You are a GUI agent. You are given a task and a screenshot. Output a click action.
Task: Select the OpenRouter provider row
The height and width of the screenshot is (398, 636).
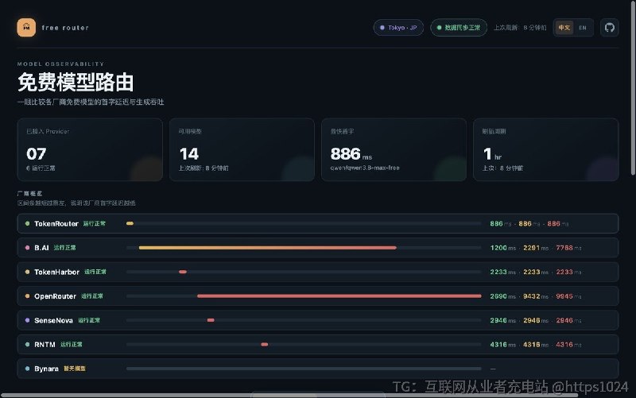pos(318,296)
